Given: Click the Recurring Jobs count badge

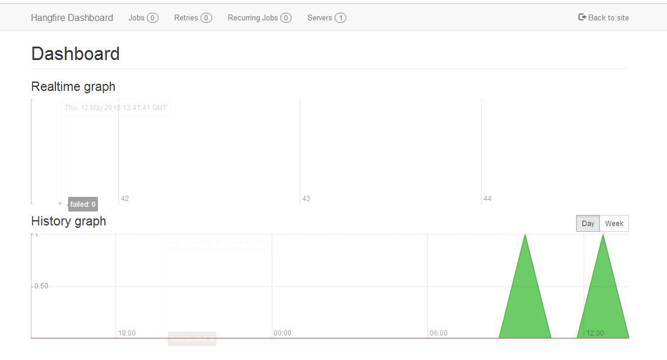Looking at the screenshot, I should (286, 18).
